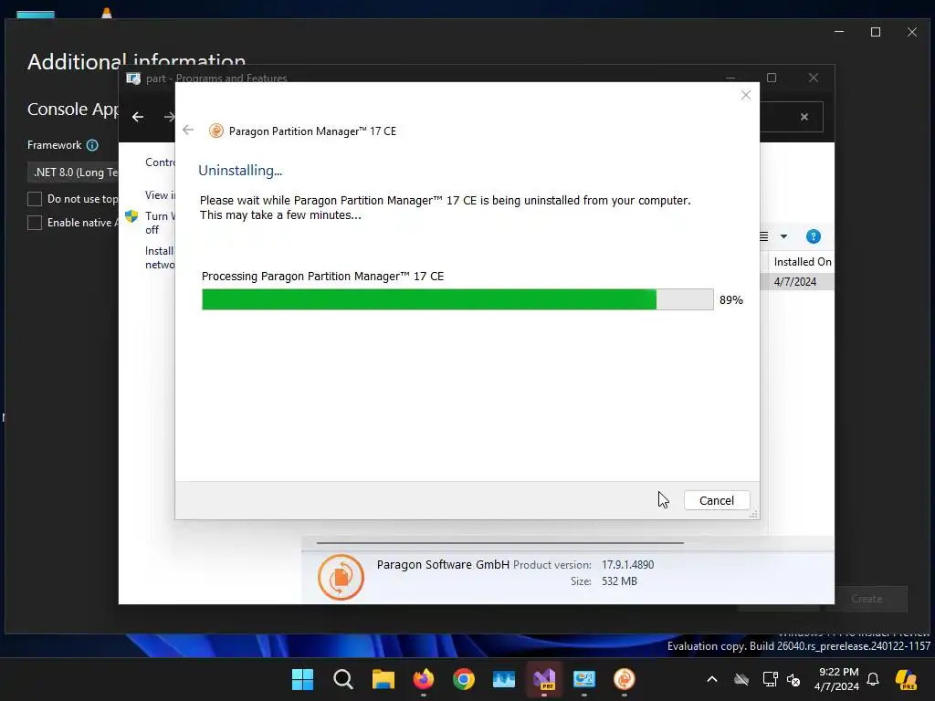
Task: Click Install a program from network link
Action: coord(160,258)
